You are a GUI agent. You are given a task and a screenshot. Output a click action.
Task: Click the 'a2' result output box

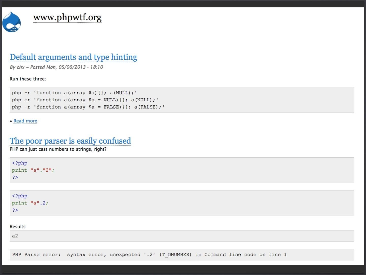click(x=182, y=236)
